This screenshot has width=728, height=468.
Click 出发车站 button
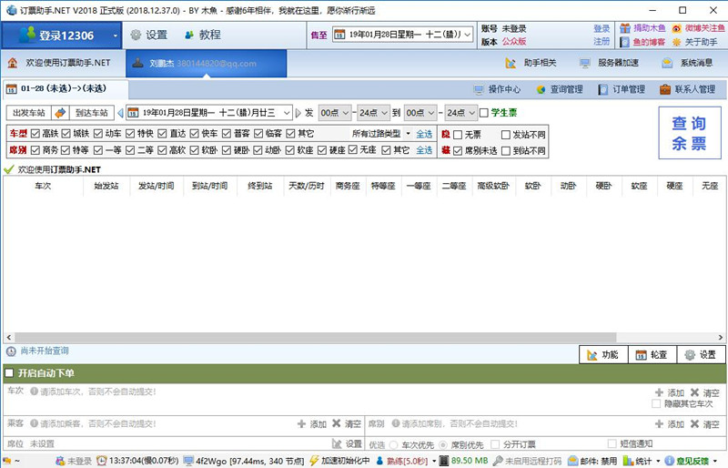[x=29, y=113]
